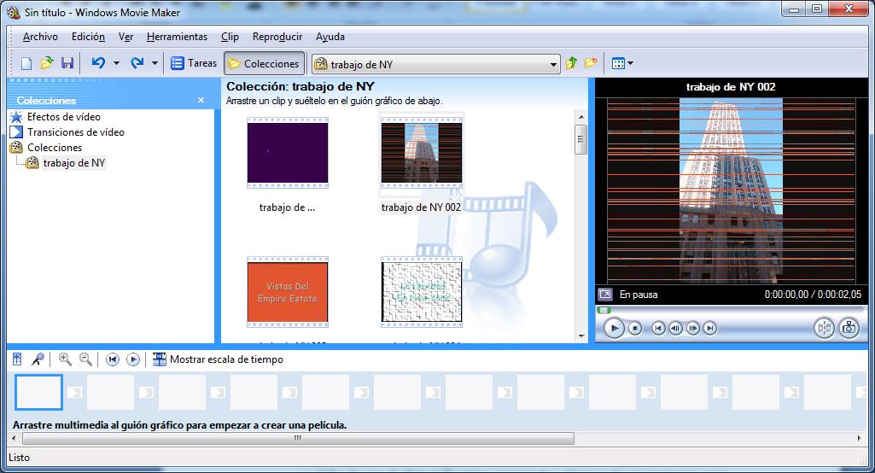Click the Save project floppy disk icon
Screen dimensions: 875x473
[x=67, y=63]
